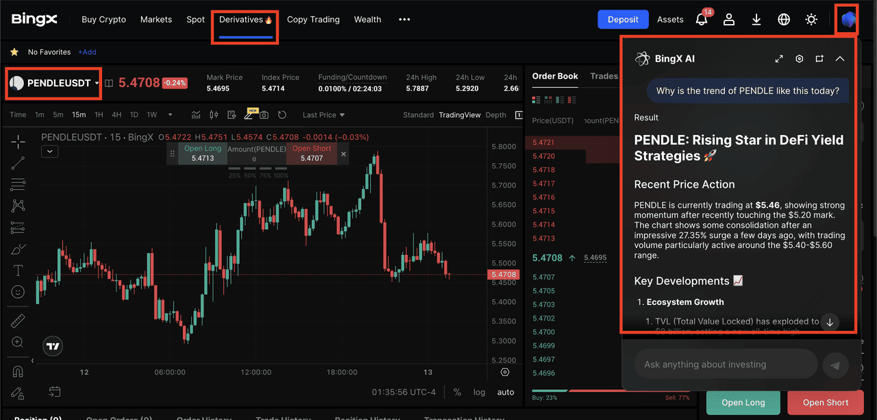877x420 pixels.
Task: Click the green Open Long button bottom right
Action: (743, 402)
